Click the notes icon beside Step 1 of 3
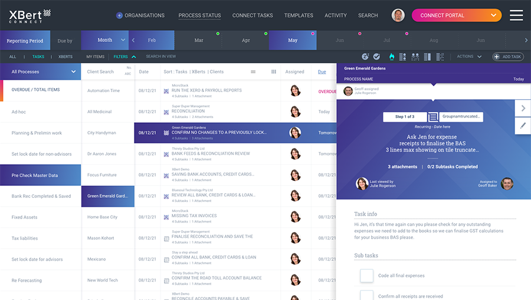Image resolution: width=531 pixels, height=300 pixels. [432, 117]
